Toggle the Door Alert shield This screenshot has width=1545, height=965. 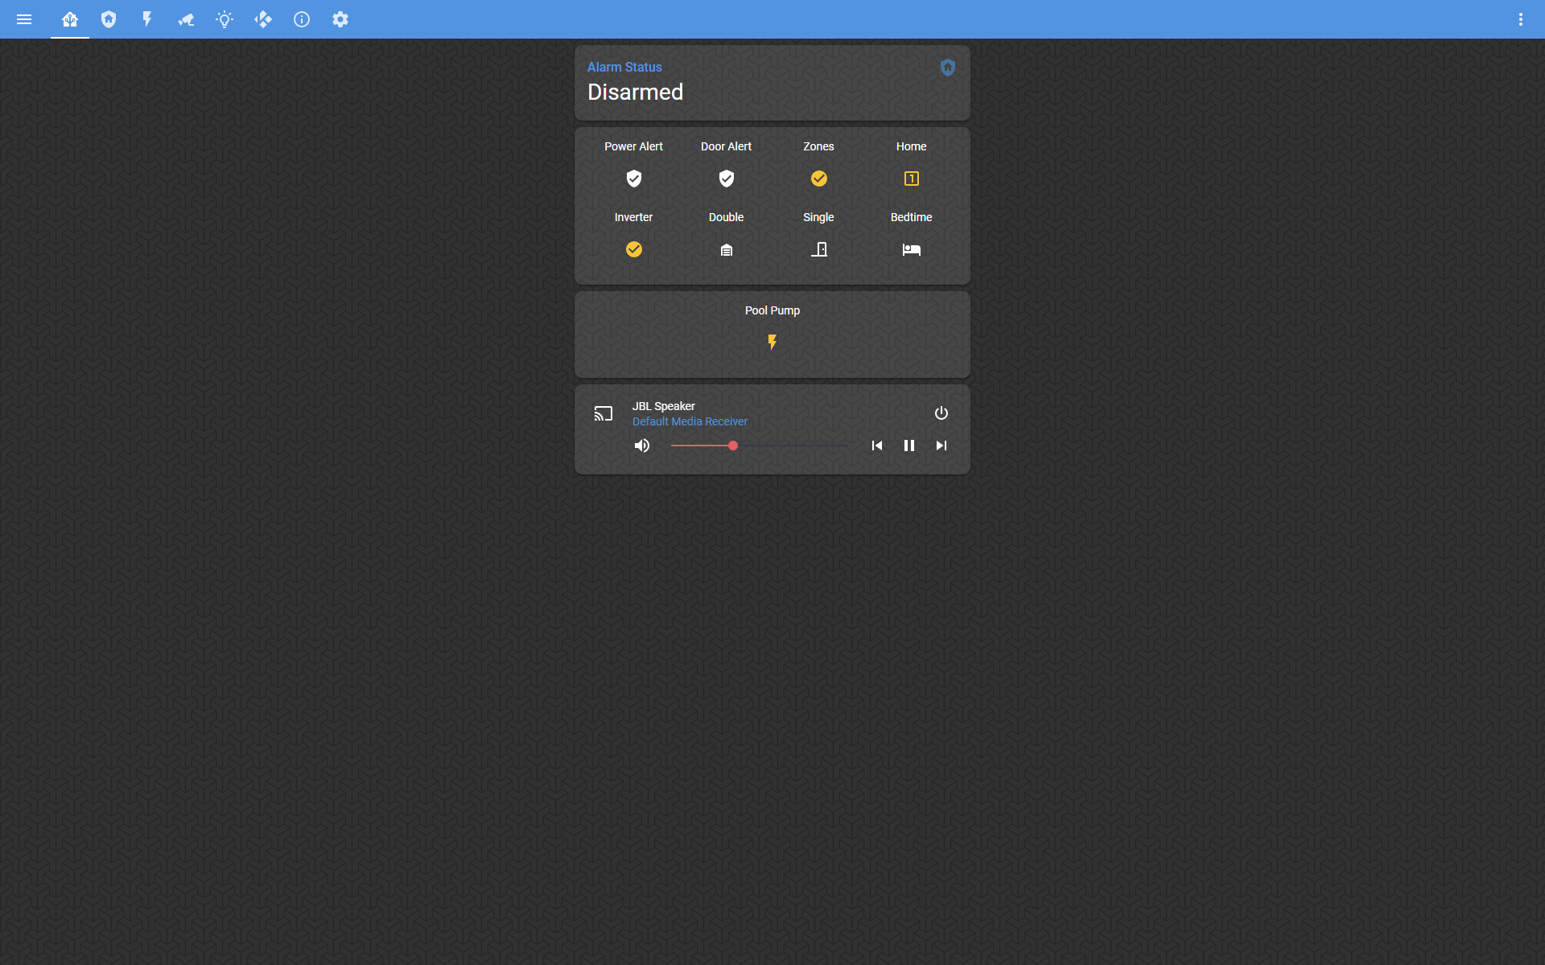pyautogui.click(x=726, y=179)
